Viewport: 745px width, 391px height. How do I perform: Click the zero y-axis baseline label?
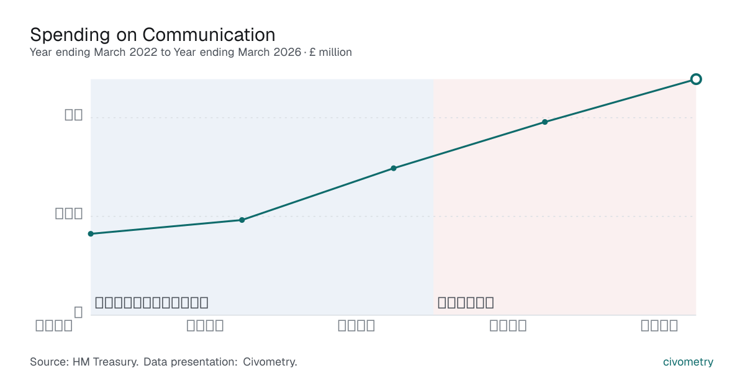(x=78, y=312)
